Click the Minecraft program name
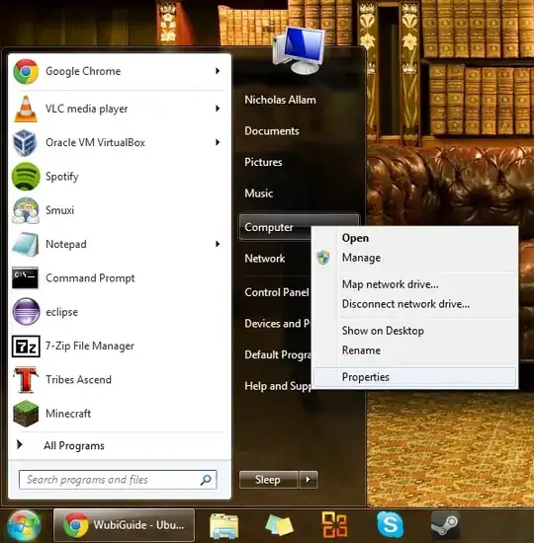The image size is (534, 543). tap(68, 414)
